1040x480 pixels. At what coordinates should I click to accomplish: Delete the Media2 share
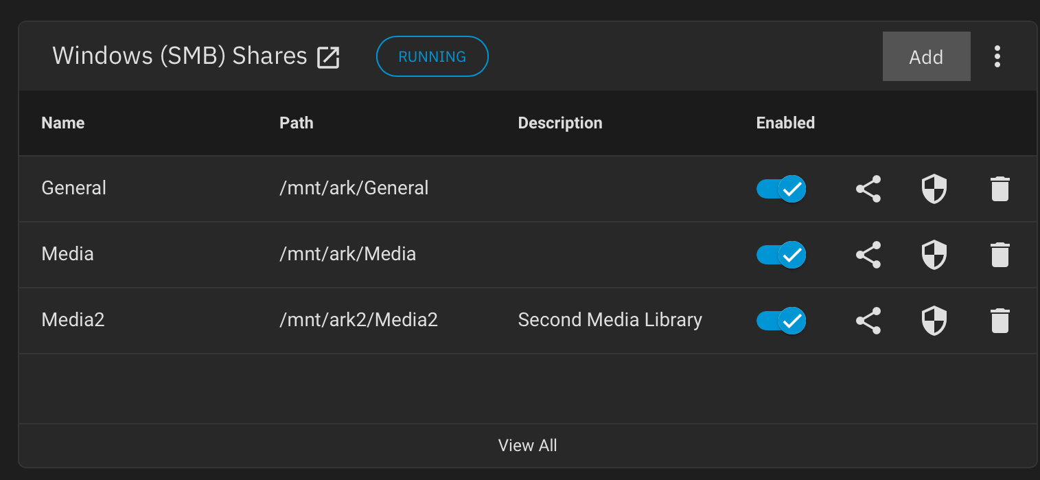point(1000,321)
